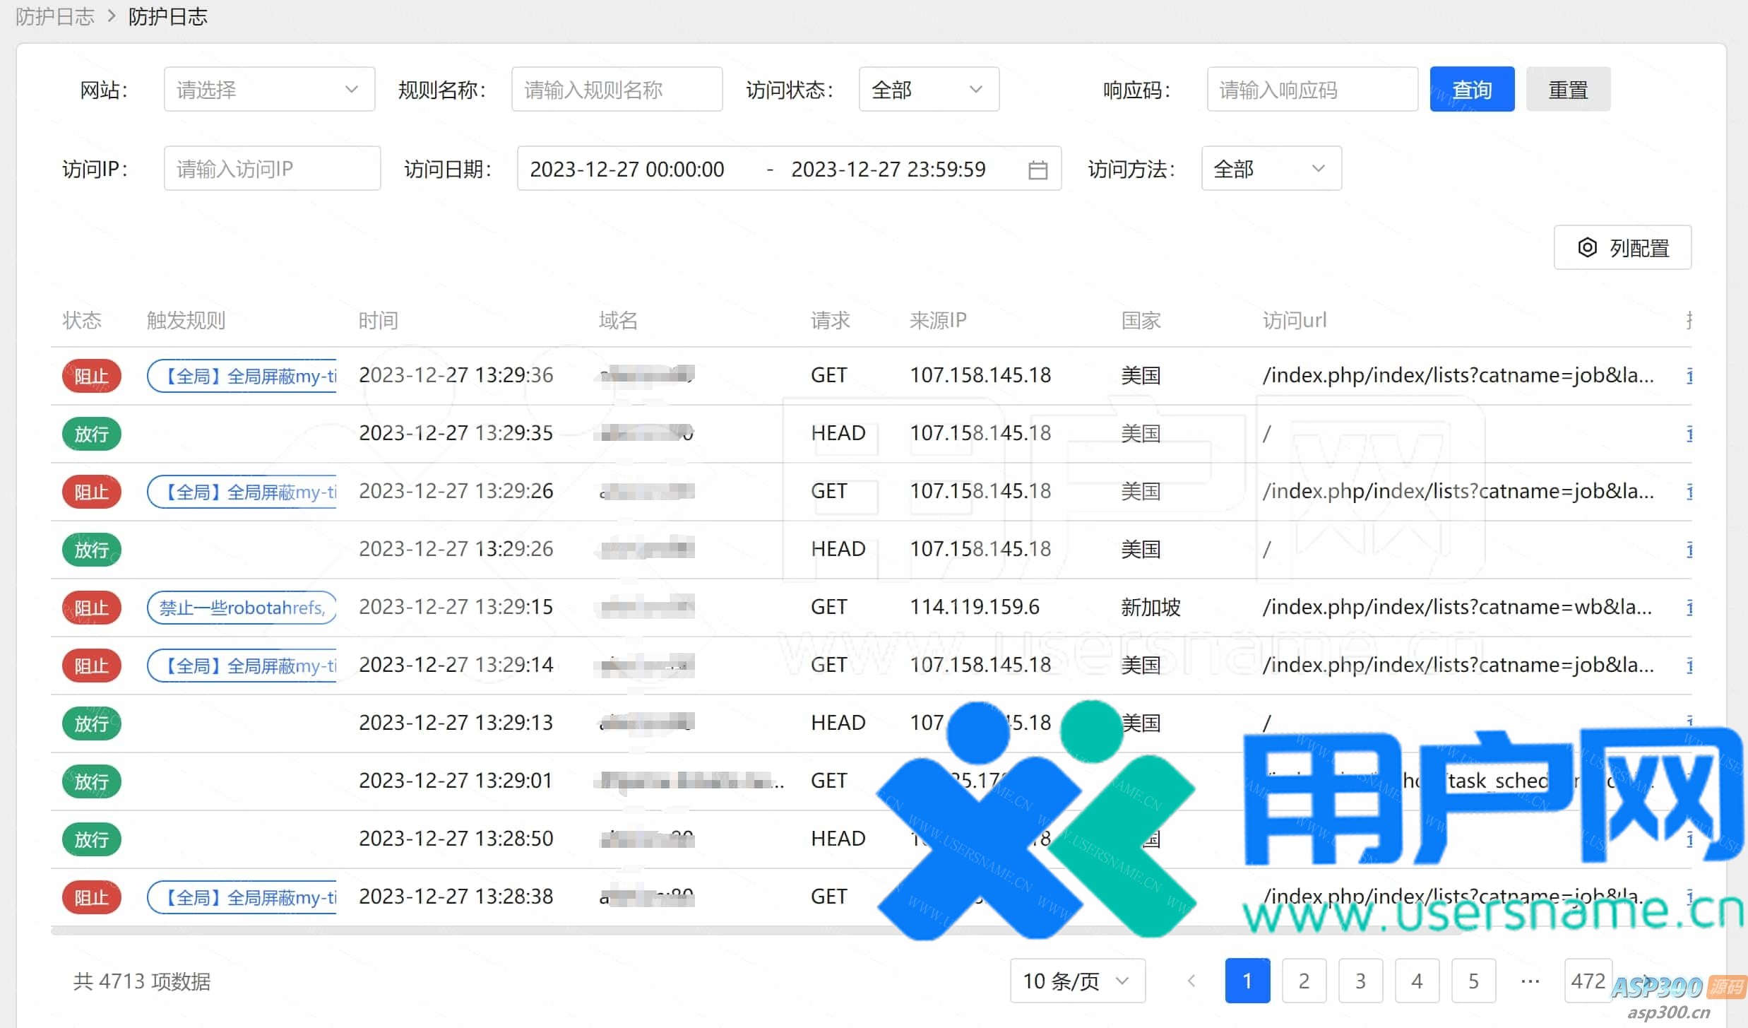
Task: Click the column configuration gear icon
Action: (1587, 247)
